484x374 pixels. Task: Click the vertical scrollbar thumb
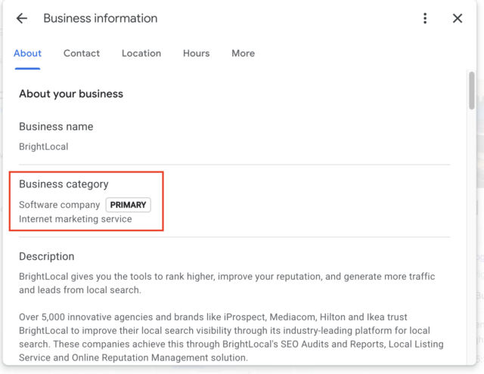click(x=472, y=91)
